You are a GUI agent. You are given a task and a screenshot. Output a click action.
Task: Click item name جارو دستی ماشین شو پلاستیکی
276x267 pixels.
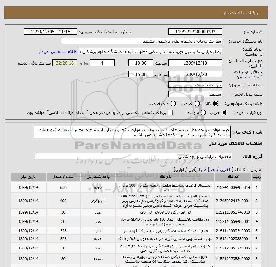tap(165, 248)
